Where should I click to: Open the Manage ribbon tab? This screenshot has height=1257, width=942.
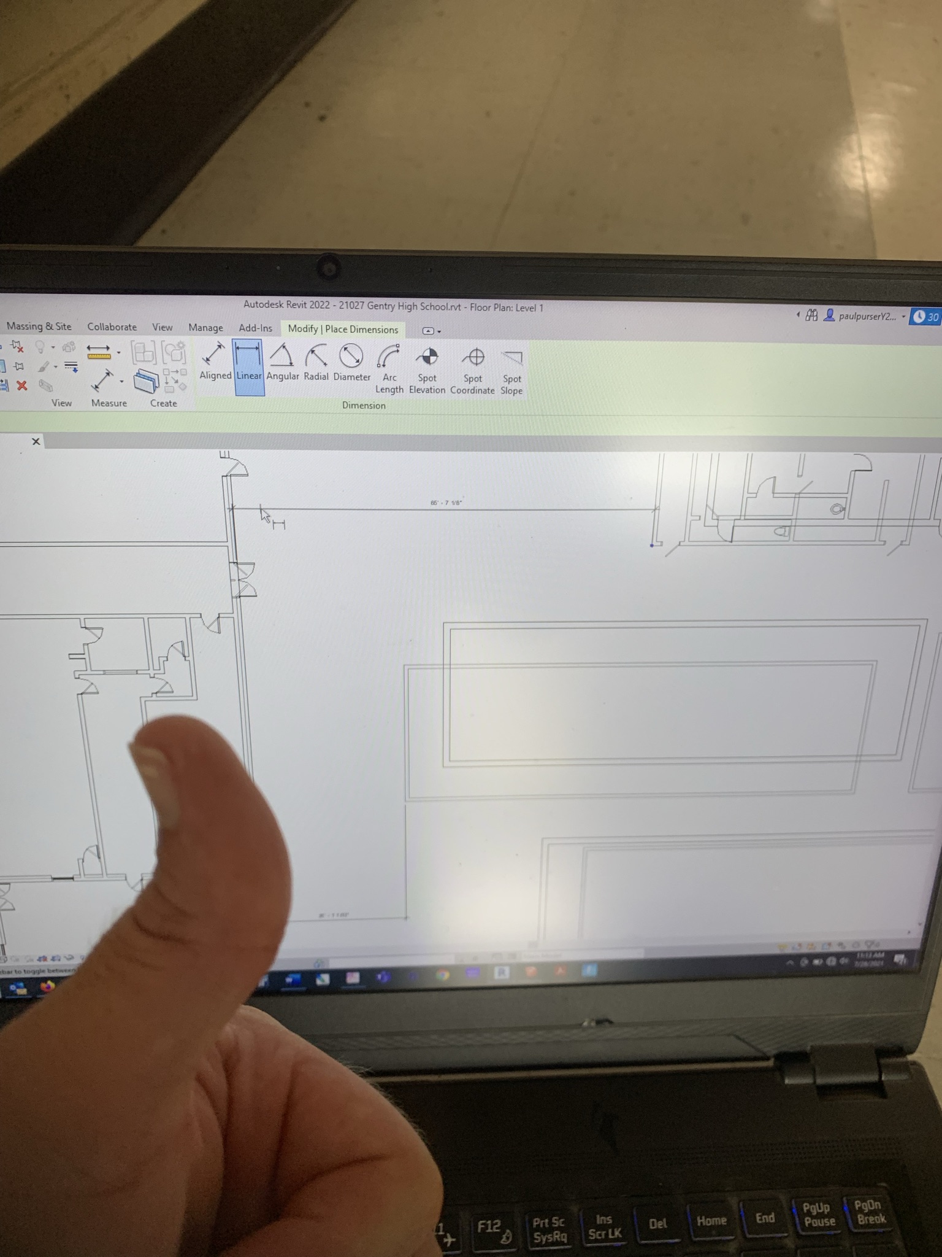(x=205, y=328)
